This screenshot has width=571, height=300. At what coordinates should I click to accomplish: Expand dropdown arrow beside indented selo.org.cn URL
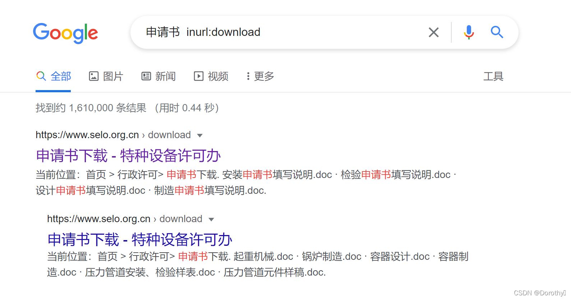pos(211,220)
